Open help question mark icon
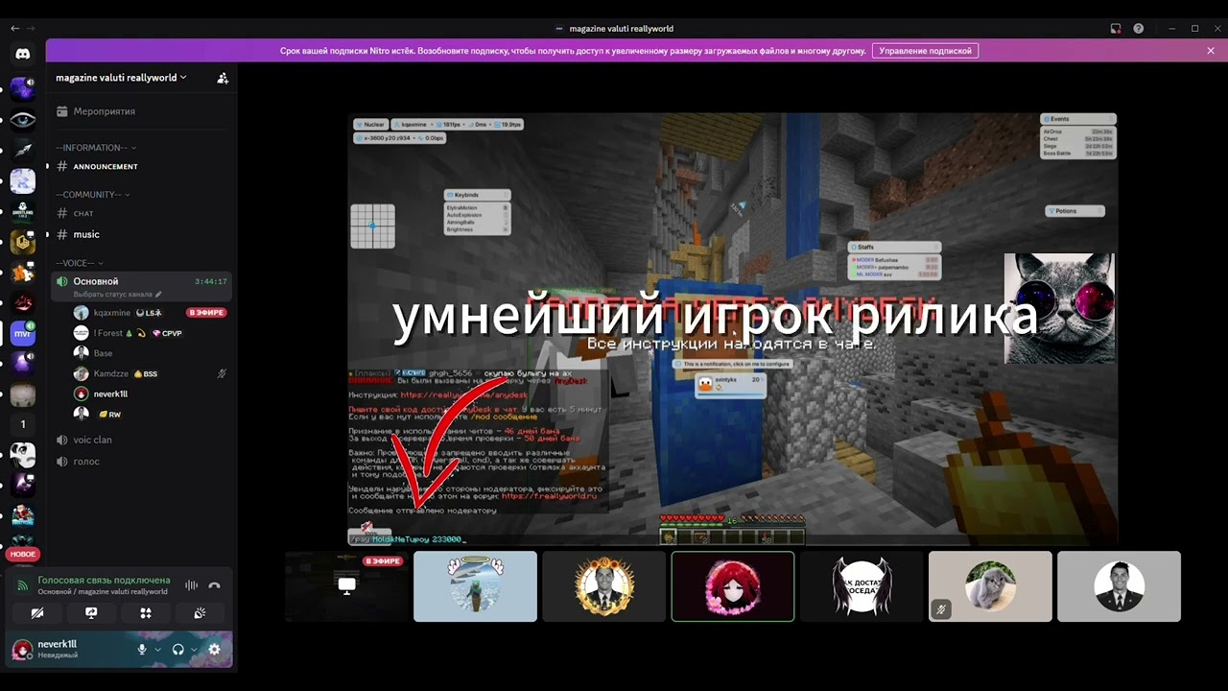 pos(1139,29)
